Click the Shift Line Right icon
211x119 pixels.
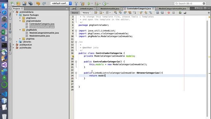pos(162,13)
